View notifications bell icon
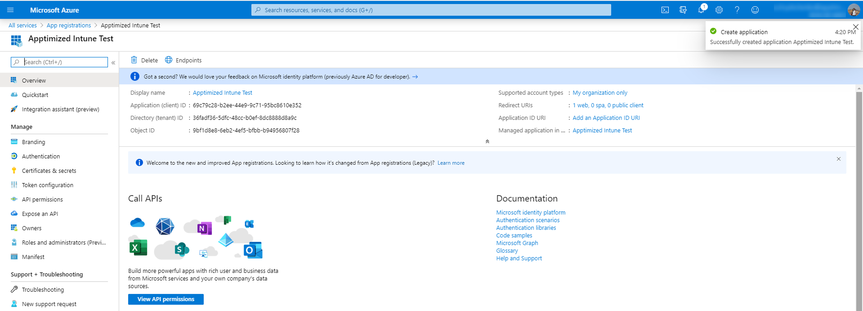This screenshot has width=863, height=311. pos(701,10)
